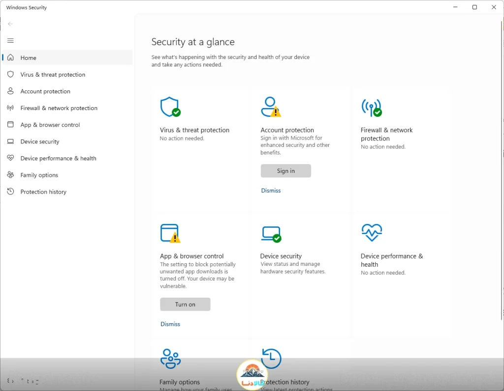This screenshot has width=504, height=391.
Task: Click the heart icon beside Device performance
Action: 11,158
